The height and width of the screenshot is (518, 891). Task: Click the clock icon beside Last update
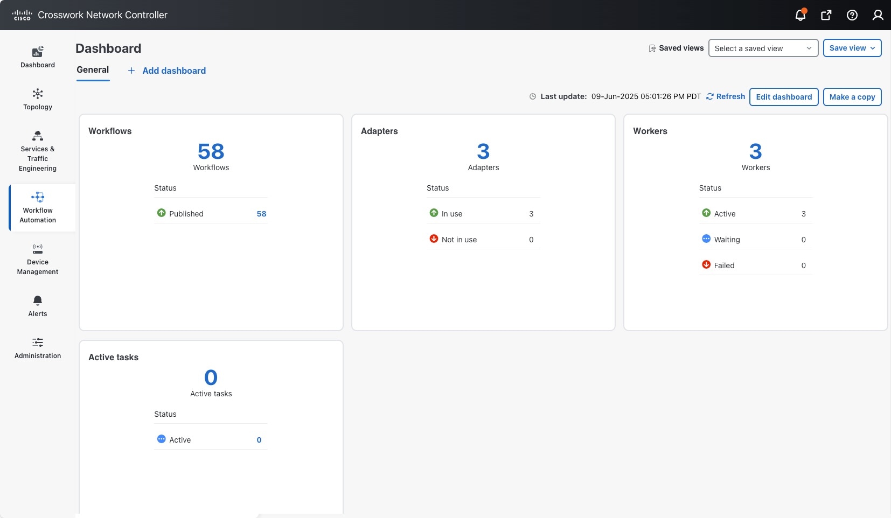point(533,97)
